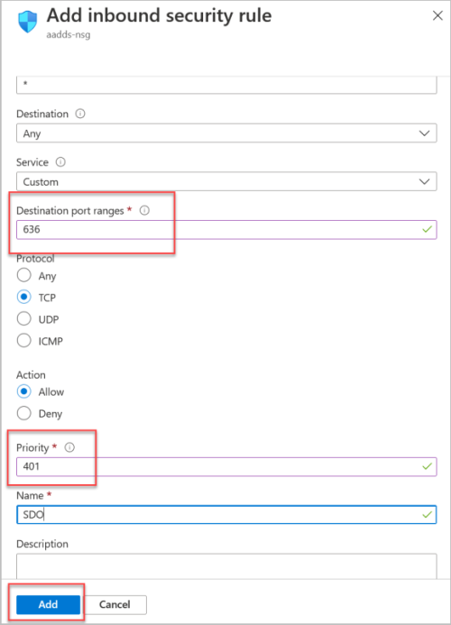
Task: Click the green checkmark in Priority field
Action: coord(427,466)
